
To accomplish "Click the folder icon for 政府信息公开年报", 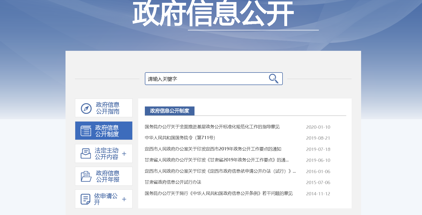I will [x=86, y=176].
